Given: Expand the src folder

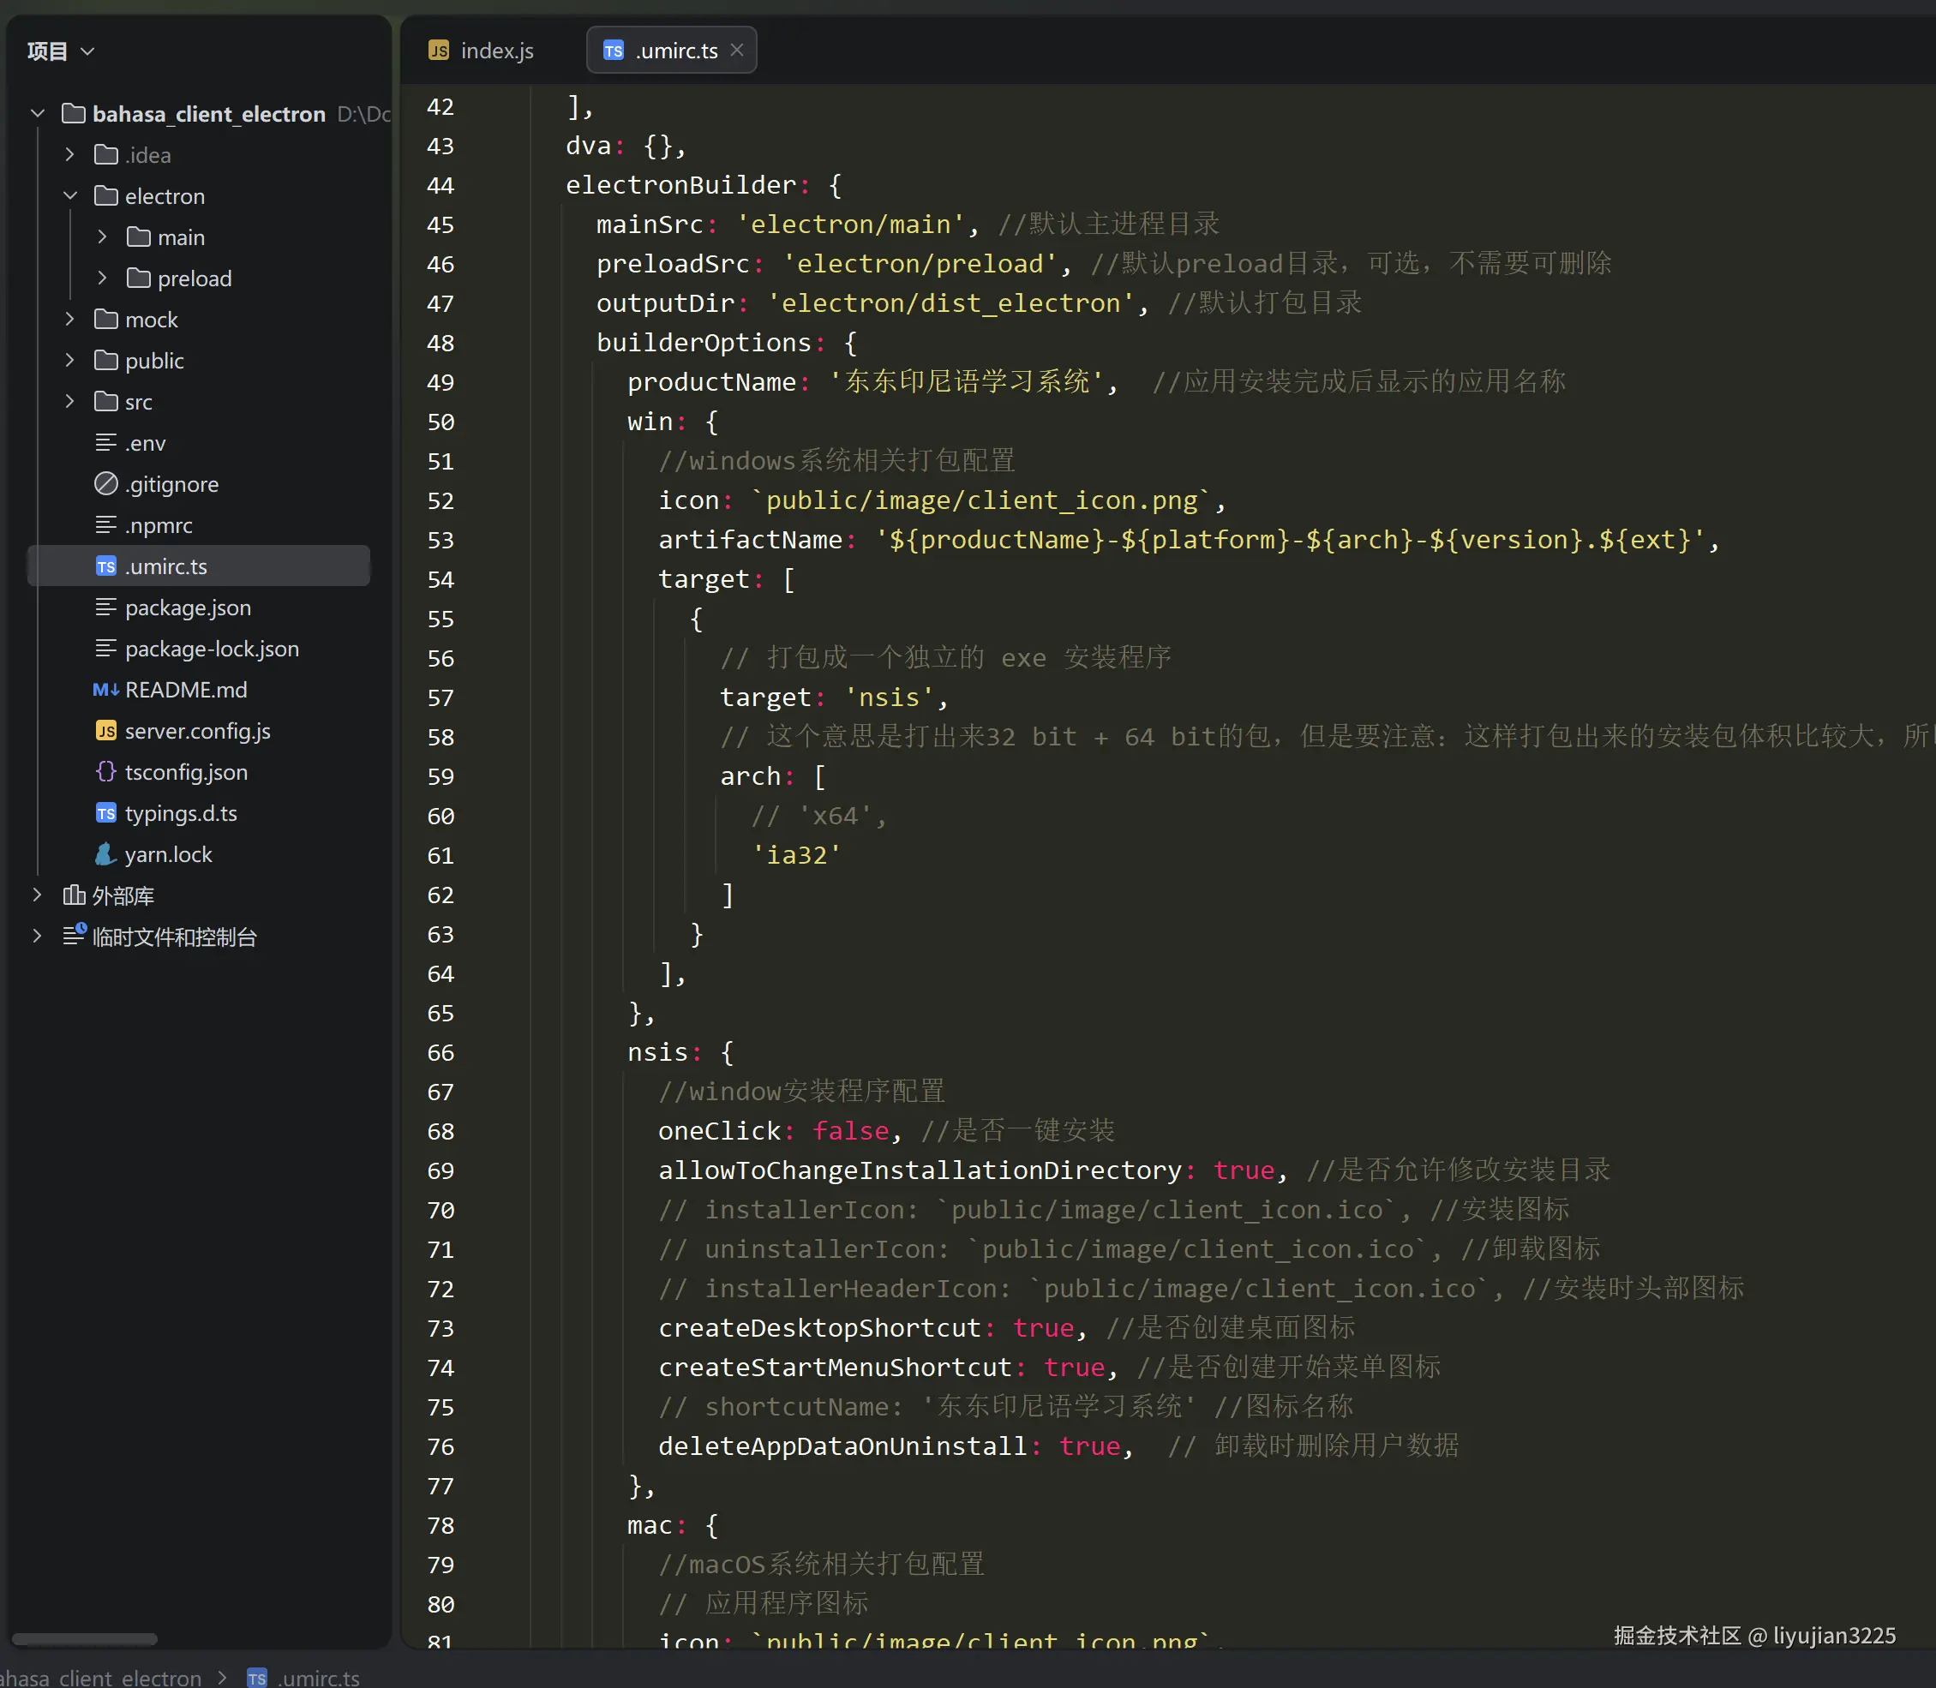Looking at the screenshot, I should pyautogui.click(x=69, y=402).
